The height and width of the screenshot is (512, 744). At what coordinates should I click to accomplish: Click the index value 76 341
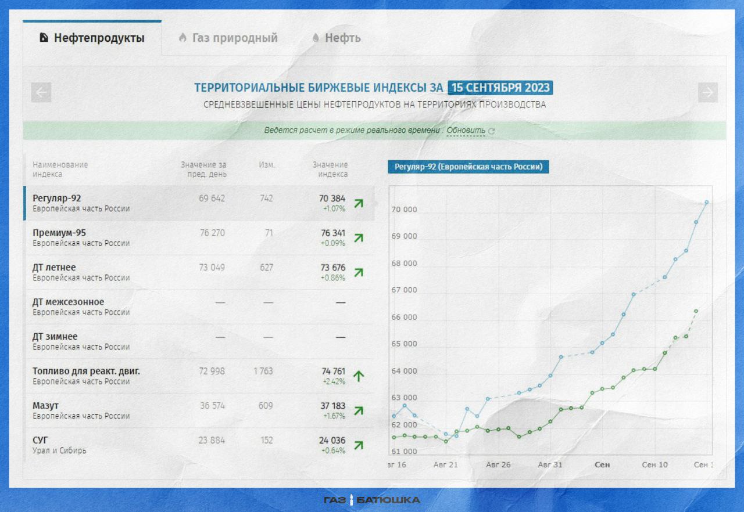[x=333, y=233]
